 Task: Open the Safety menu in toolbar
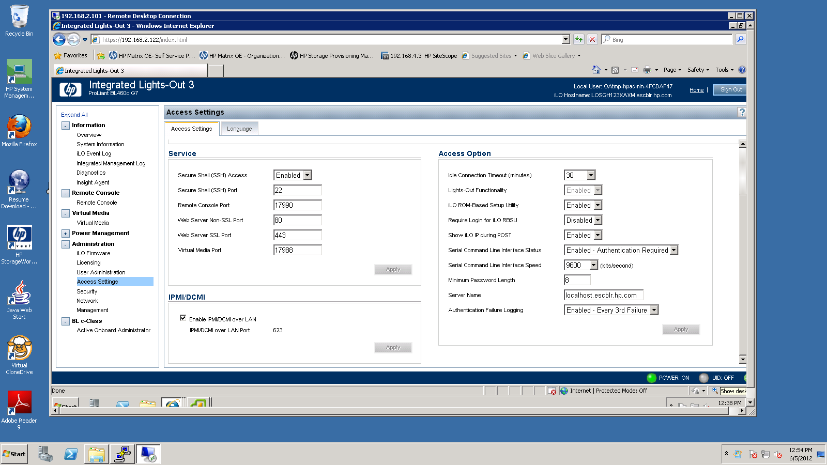click(698, 70)
